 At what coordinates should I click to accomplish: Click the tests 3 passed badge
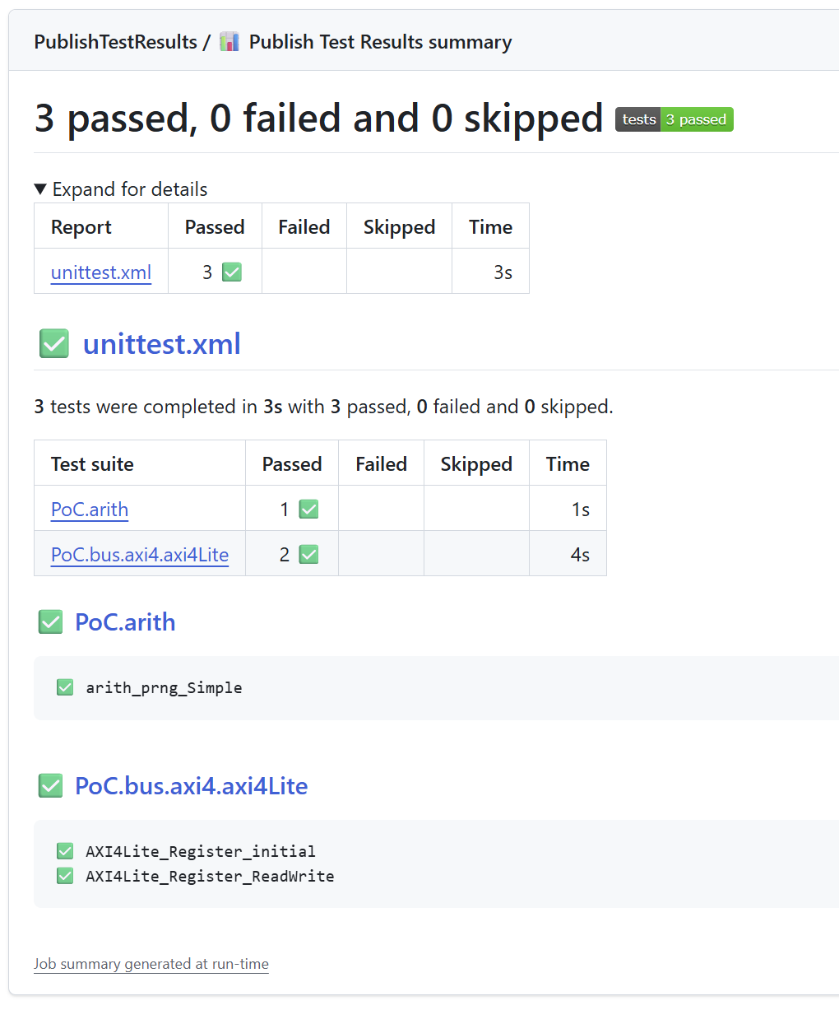674,119
